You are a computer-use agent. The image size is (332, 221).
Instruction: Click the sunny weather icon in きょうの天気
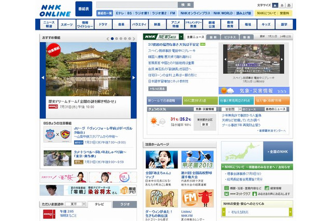pos(154,121)
